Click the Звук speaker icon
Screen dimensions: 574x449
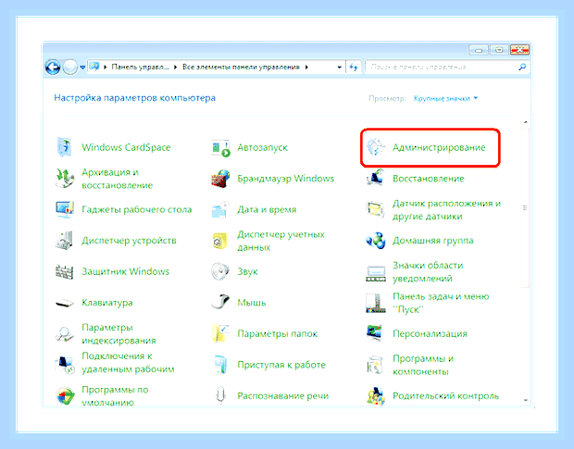pos(220,272)
